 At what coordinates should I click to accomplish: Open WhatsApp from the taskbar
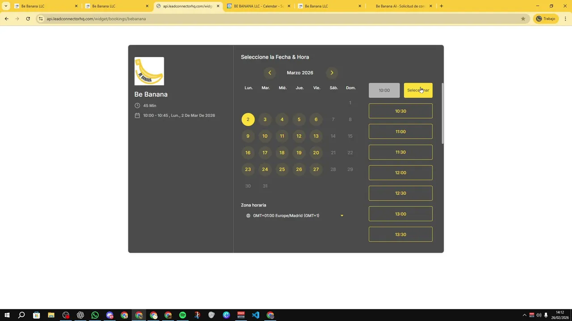[95, 315]
